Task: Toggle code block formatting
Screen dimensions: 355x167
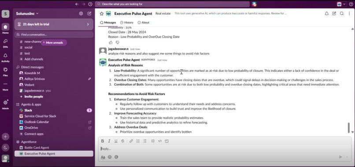Action: tap(166, 141)
